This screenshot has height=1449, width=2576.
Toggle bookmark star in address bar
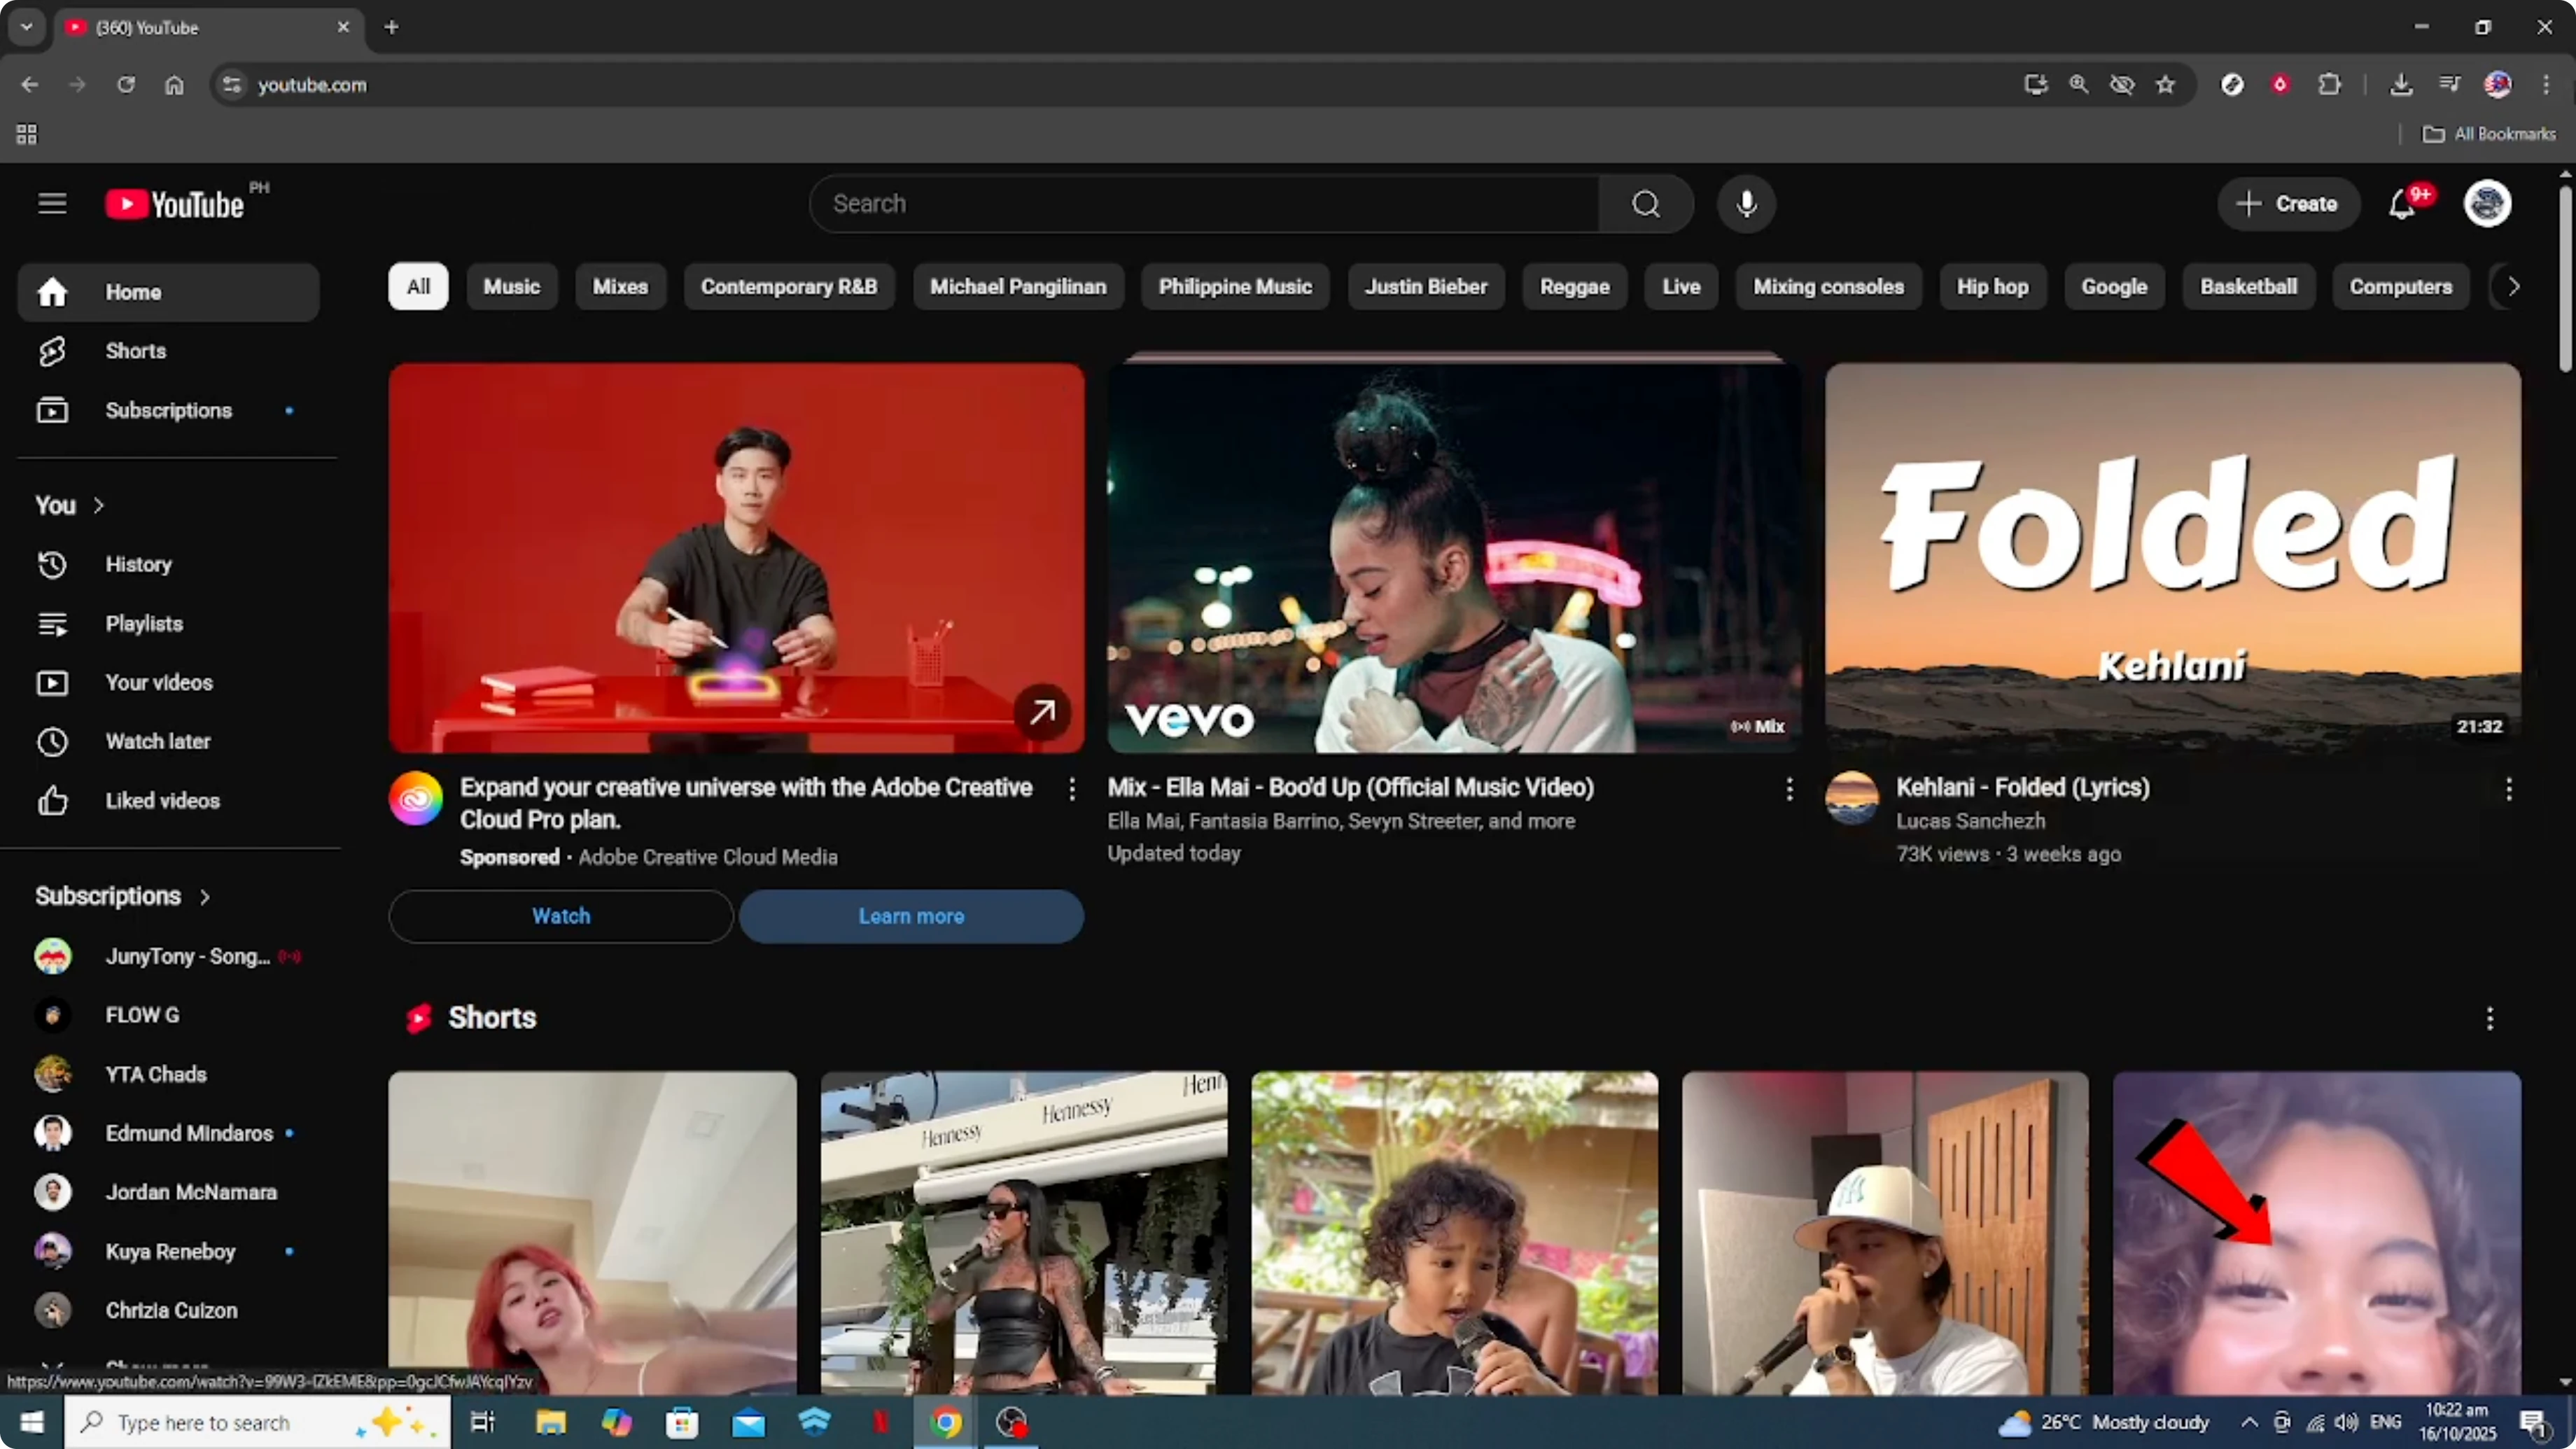point(2165,85)
